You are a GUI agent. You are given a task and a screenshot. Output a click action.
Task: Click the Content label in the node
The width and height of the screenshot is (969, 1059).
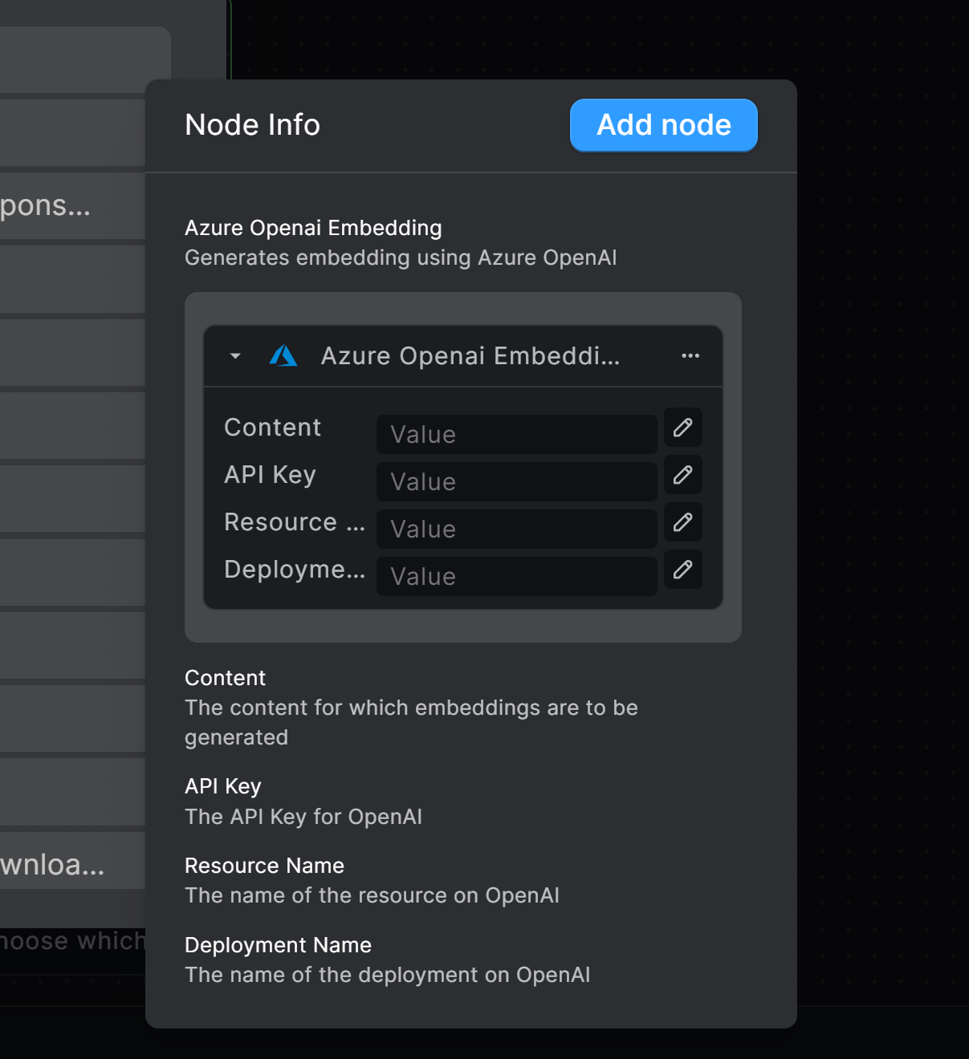point(273,428)
